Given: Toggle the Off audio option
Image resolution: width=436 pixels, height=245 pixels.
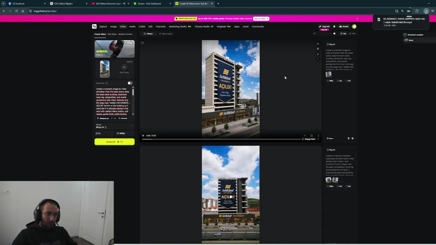Looking at the screenshot, I should pyautogui.click(x=114, y=118).
